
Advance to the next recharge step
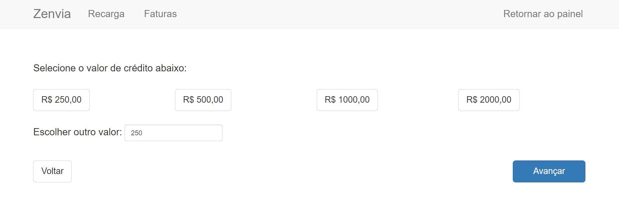click(549, 171)
